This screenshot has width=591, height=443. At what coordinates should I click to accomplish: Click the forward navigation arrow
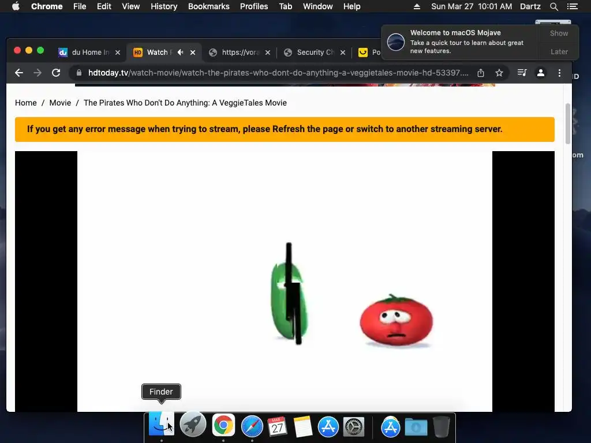[38, 73]
